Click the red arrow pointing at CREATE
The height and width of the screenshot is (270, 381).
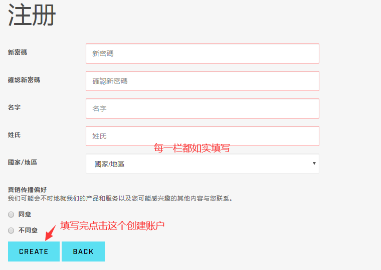point(50,232)
